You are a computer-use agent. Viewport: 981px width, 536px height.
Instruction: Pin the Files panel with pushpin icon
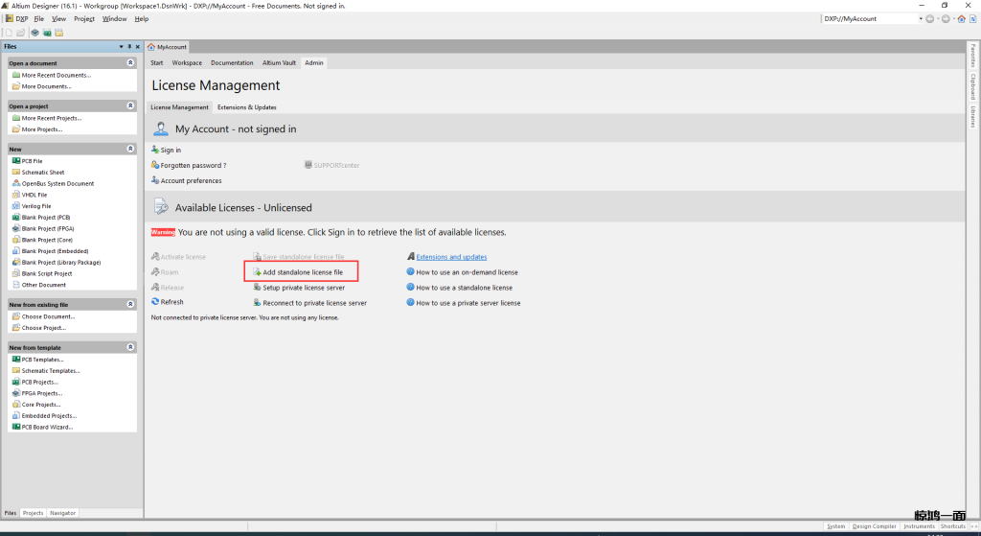pyautogui.click(x=129, y=46)
